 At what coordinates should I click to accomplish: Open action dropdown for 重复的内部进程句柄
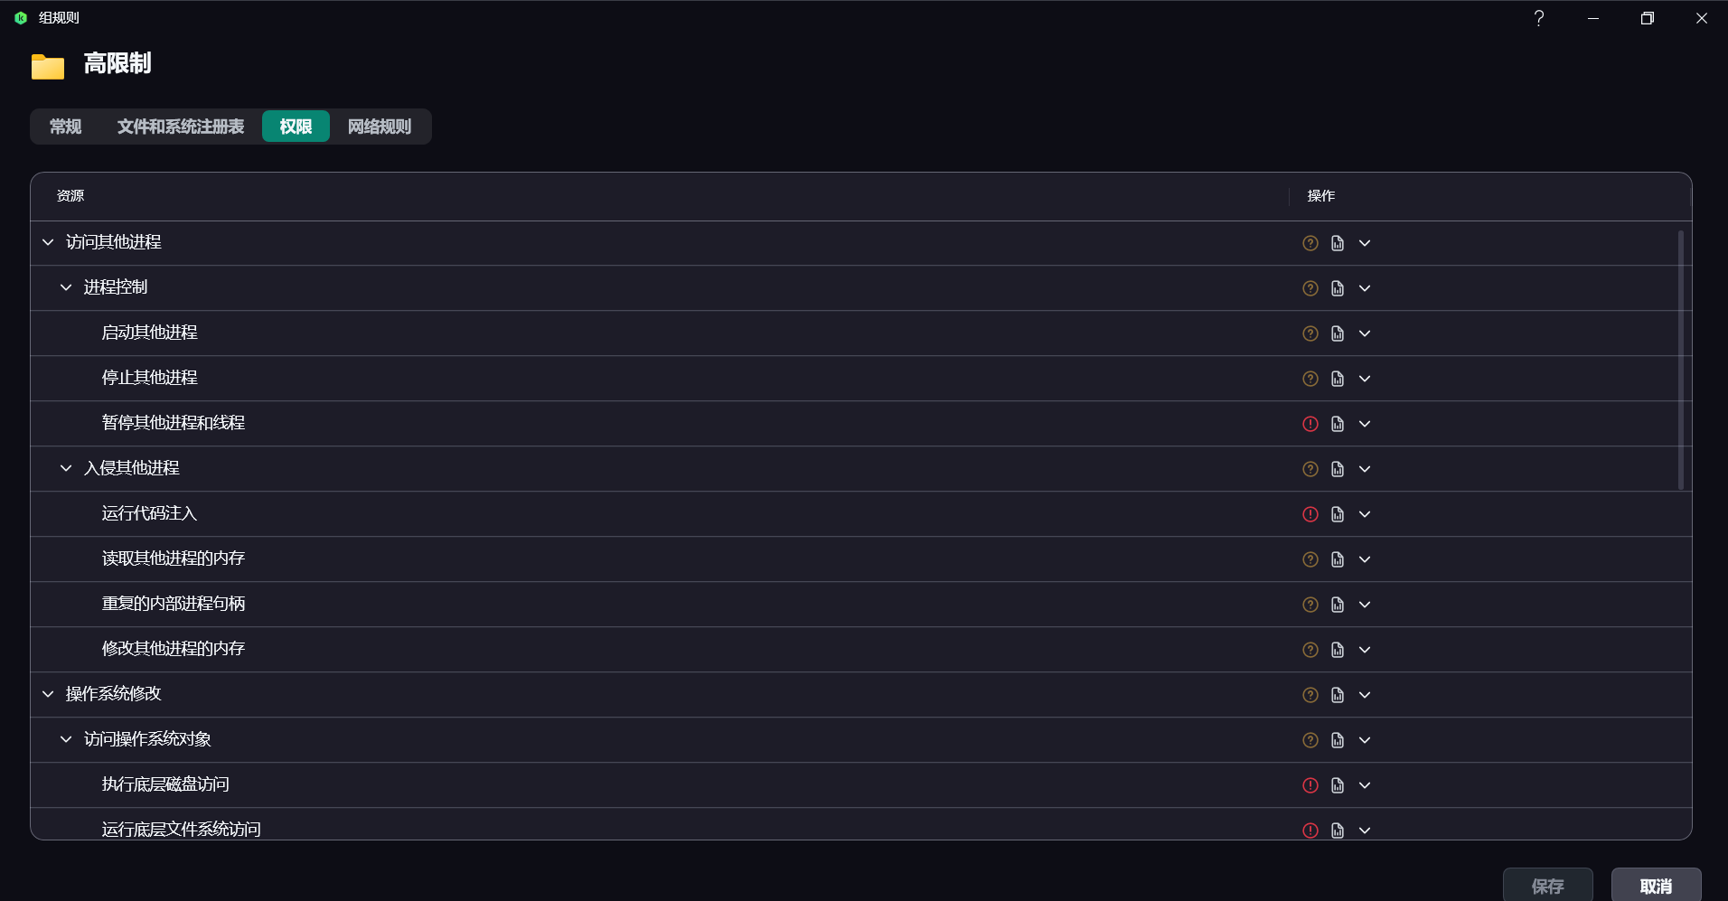[x=1365, y=605]
